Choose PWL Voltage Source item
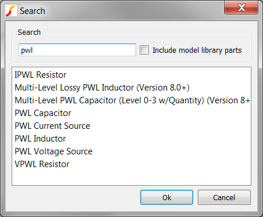The width and height of the screenshot is (263, 217). 131,151
